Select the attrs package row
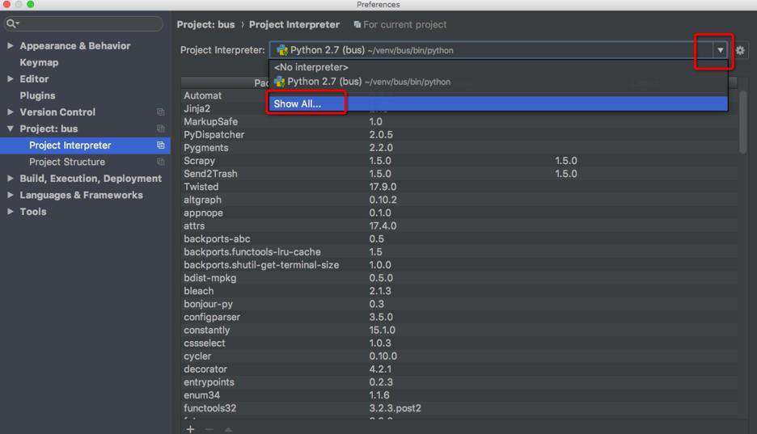This screenshot has height=434, width=757. (x=459, y=225)
